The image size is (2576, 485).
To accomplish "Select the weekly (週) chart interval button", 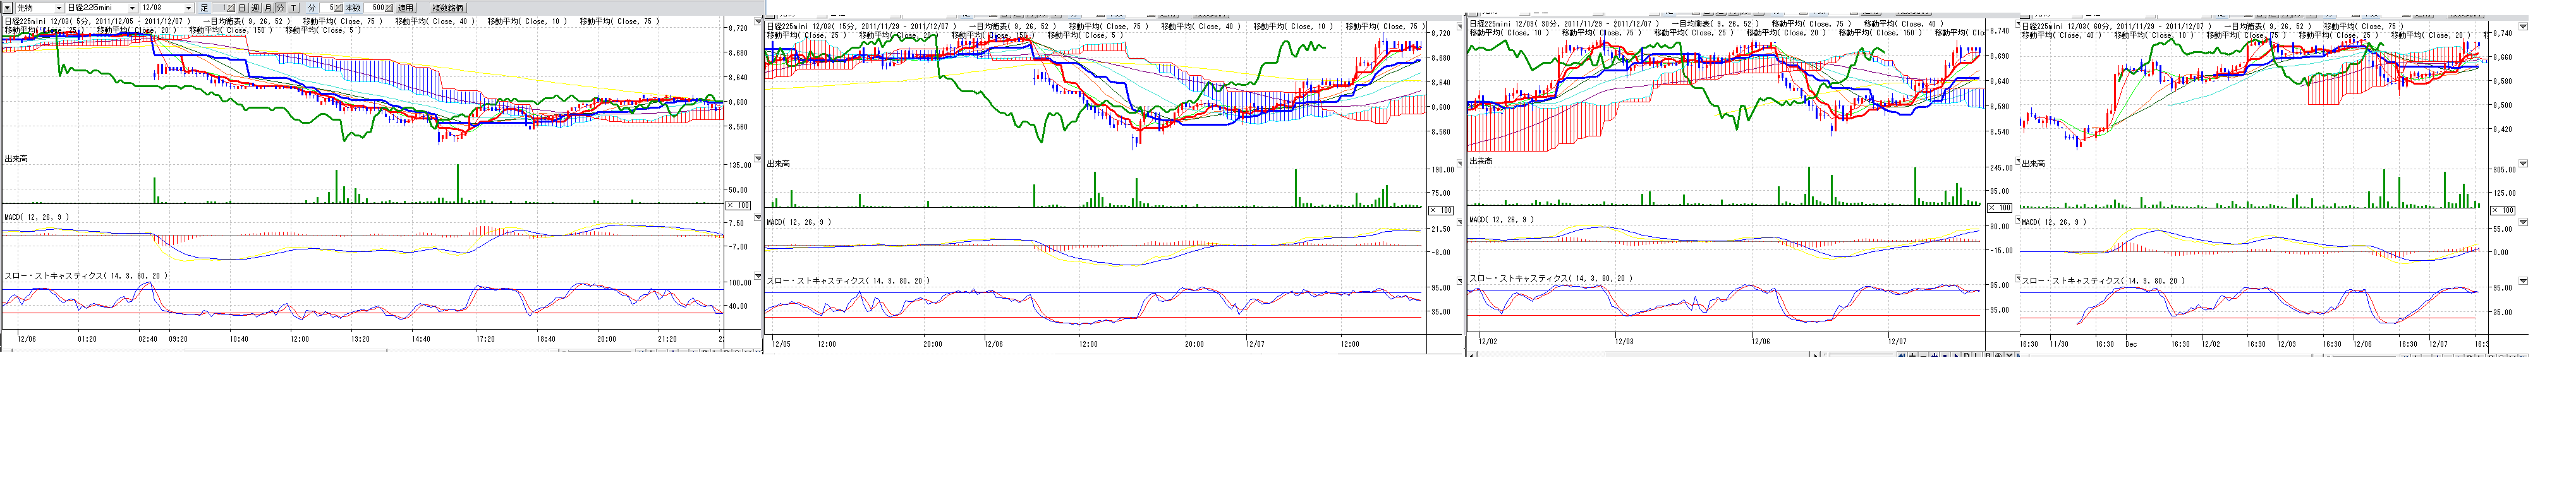I will (x=255, y=8).
